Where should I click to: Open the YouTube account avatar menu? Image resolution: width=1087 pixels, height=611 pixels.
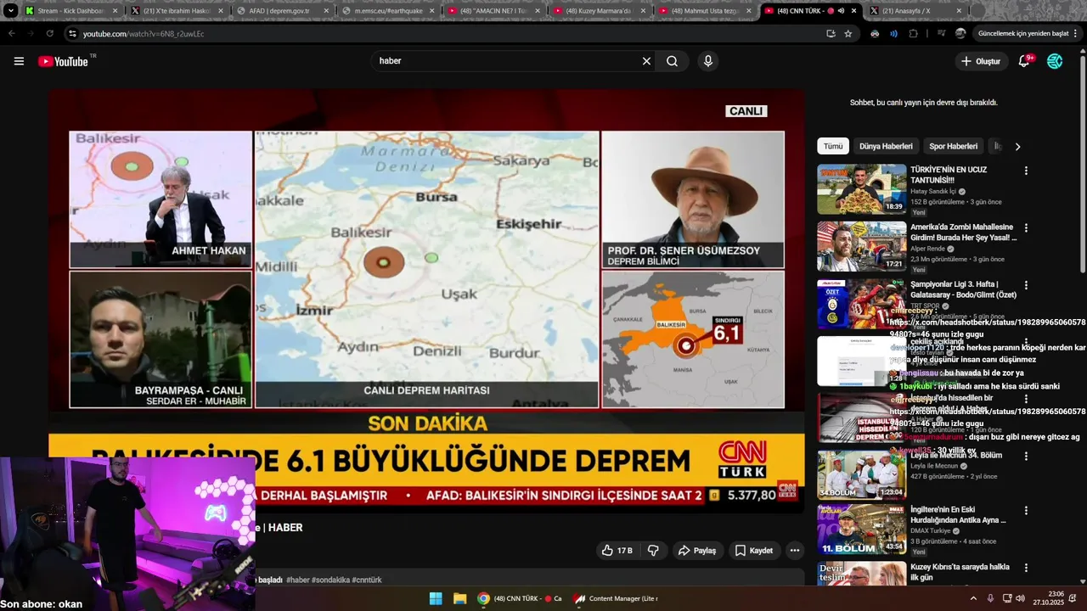click(1055, 61)
